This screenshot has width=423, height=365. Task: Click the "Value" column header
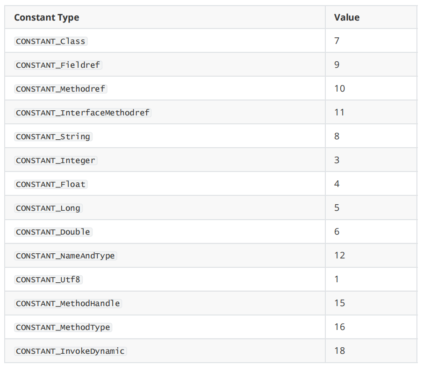click(x=347, y=18)
